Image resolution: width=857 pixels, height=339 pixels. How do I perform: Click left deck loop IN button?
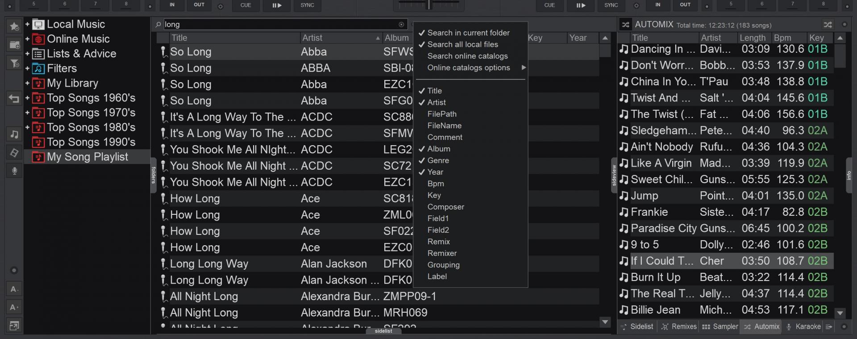coord(172,5)
